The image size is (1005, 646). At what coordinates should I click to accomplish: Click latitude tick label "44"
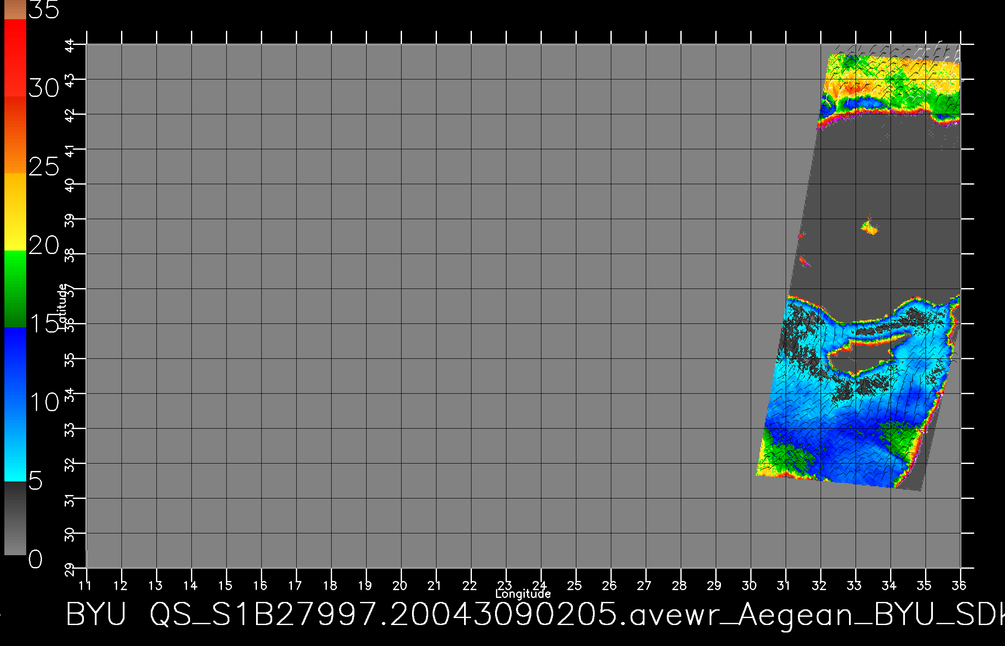pos(70,45)
